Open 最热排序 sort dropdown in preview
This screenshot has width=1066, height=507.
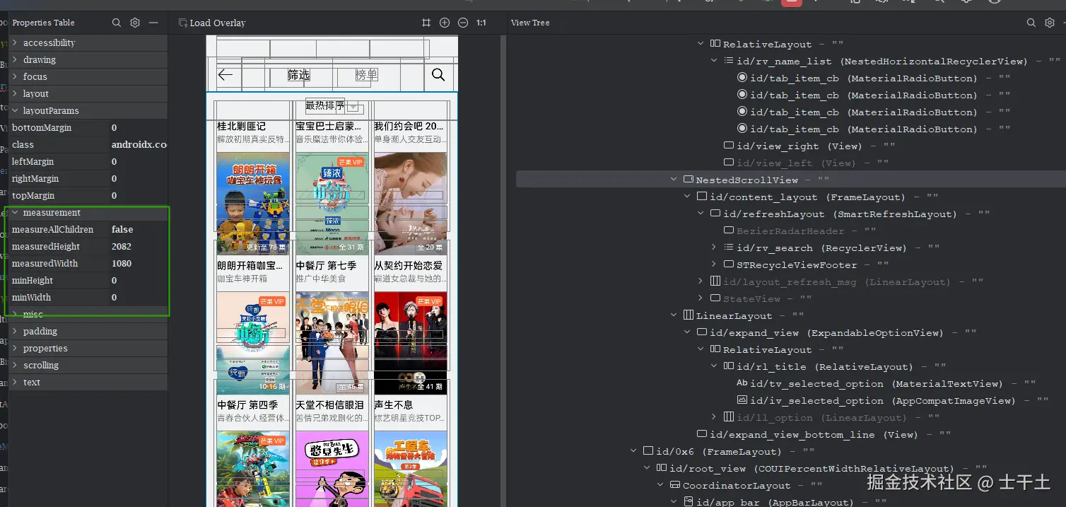coord(334,106)
